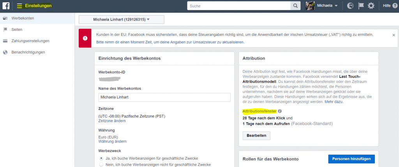Click the Personen hinzufügen button
399x167 pixels.
click(x=351, y=159)
